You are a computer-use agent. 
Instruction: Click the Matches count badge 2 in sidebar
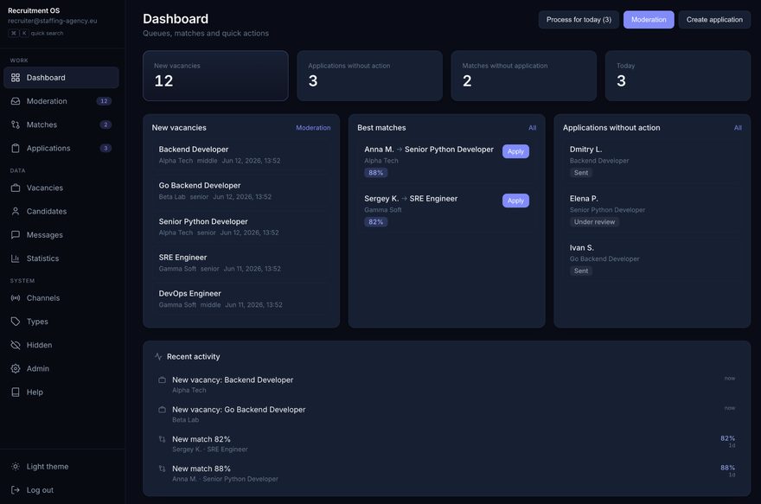[106, 124]
